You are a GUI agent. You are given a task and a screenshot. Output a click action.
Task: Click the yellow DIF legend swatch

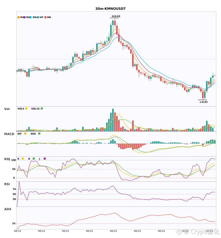pos(25,134)
